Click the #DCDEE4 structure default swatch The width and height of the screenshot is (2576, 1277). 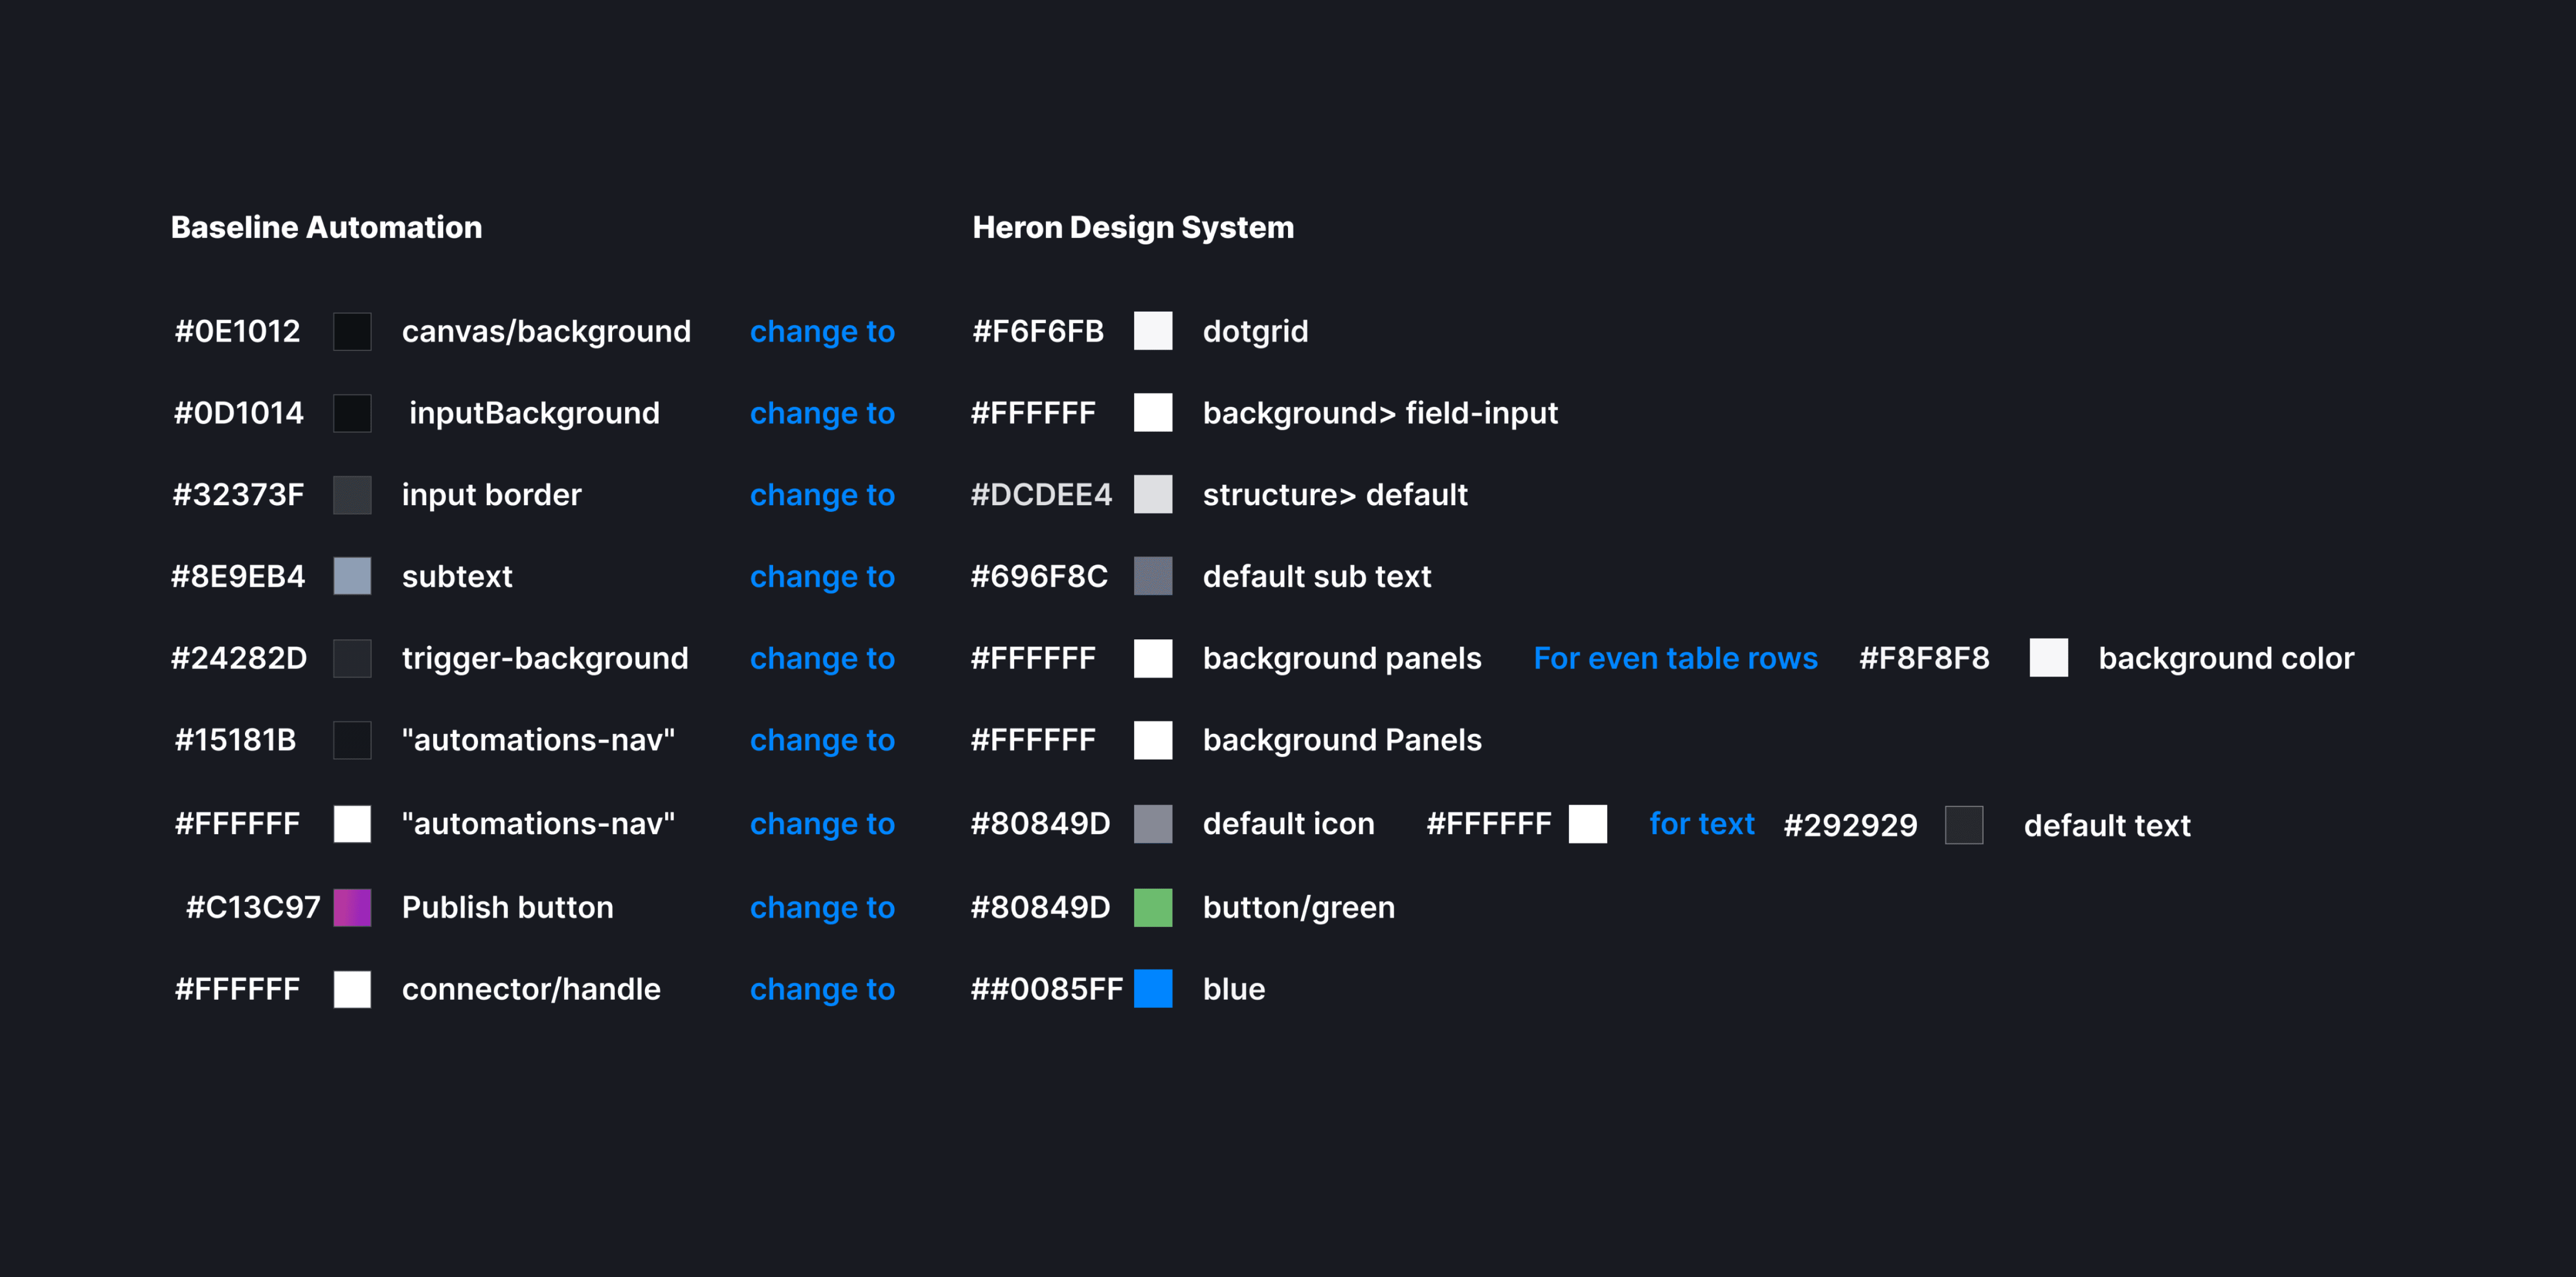(1153, 494)
